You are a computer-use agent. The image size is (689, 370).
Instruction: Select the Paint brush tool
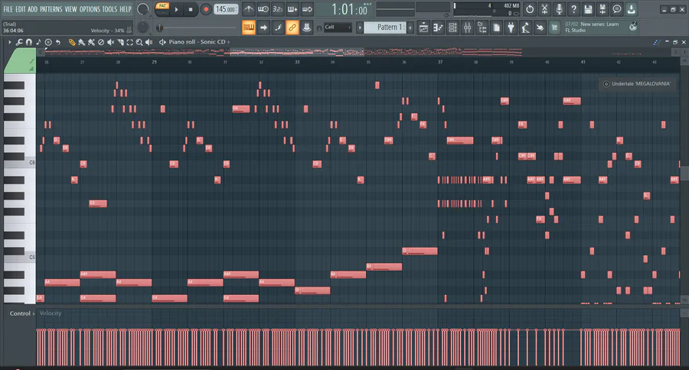(81, 42)
